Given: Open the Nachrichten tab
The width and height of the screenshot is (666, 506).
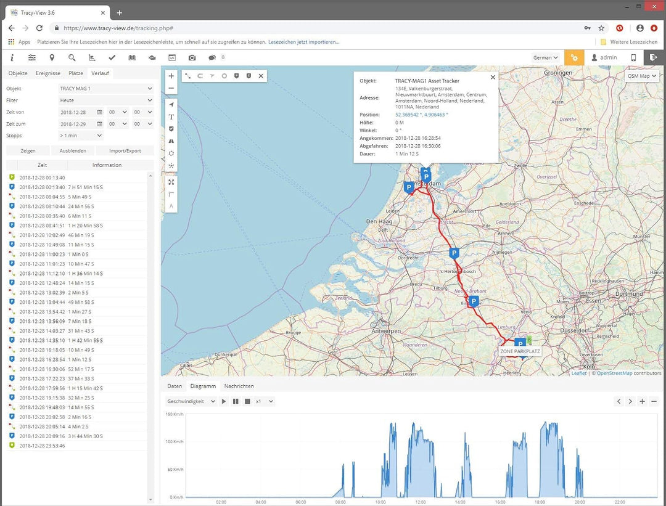Looking at the screenshot, I should click(239, 386).
